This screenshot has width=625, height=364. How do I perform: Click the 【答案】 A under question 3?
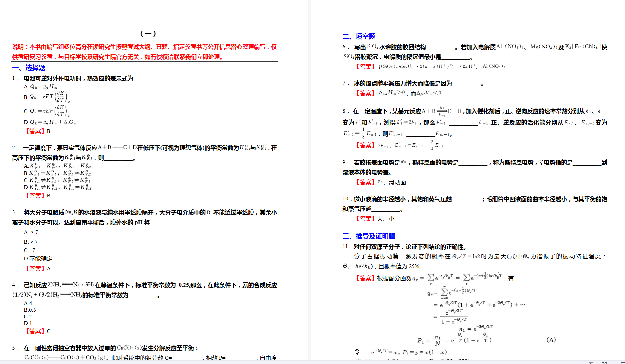coord(37,269)
